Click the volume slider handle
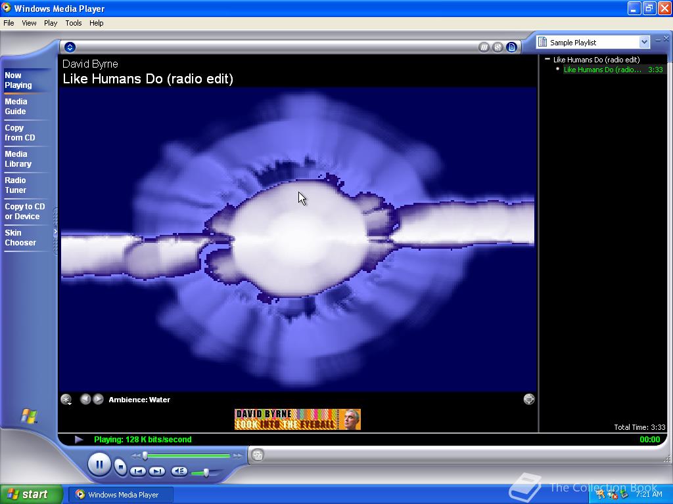Viewport: 673px width, 504px height. [x=206, y=472]
